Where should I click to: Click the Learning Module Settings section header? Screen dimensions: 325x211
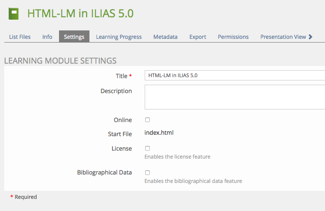(x=60, y=60)
